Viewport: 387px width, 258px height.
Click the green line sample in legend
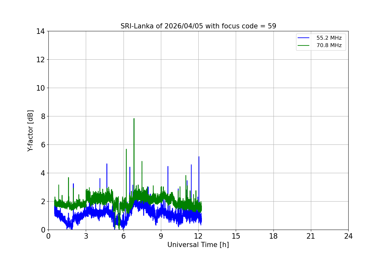click(304, 45)
